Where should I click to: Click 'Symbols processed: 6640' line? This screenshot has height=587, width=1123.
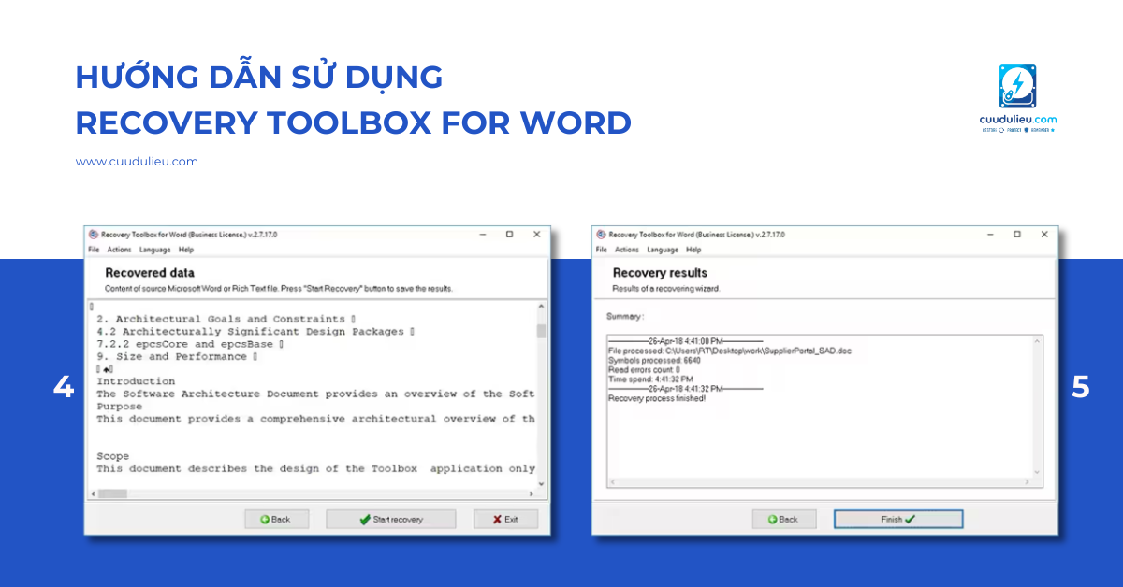654,360
